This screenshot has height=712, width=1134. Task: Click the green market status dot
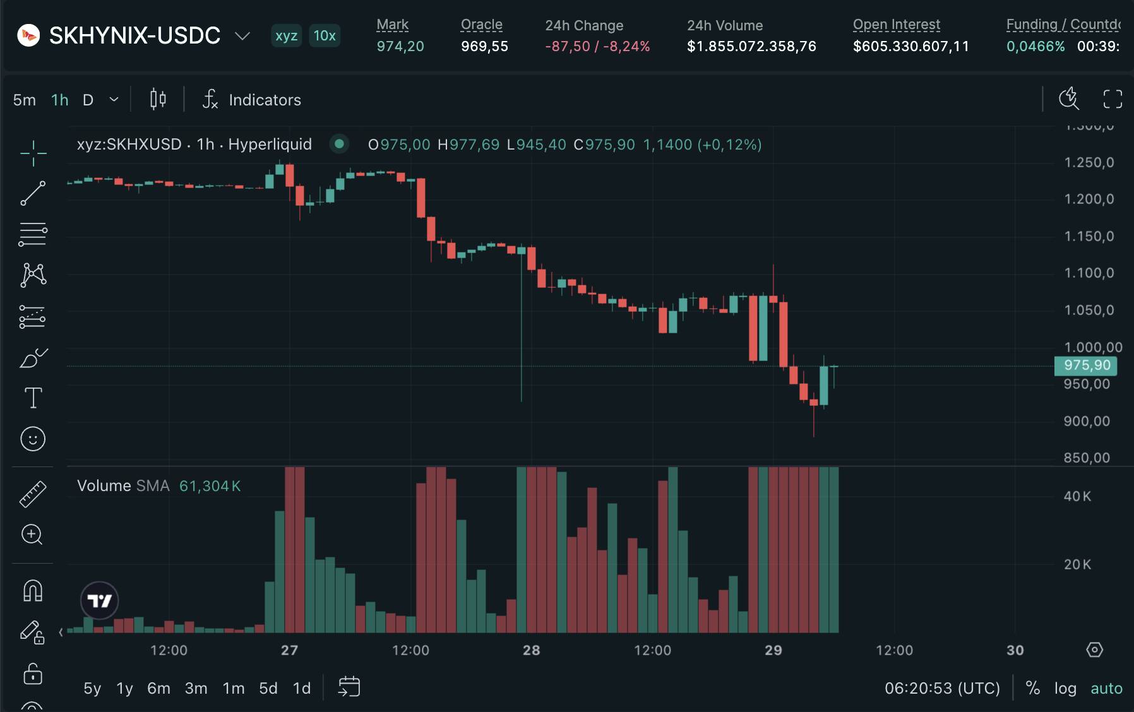click(x=339, y=144)
